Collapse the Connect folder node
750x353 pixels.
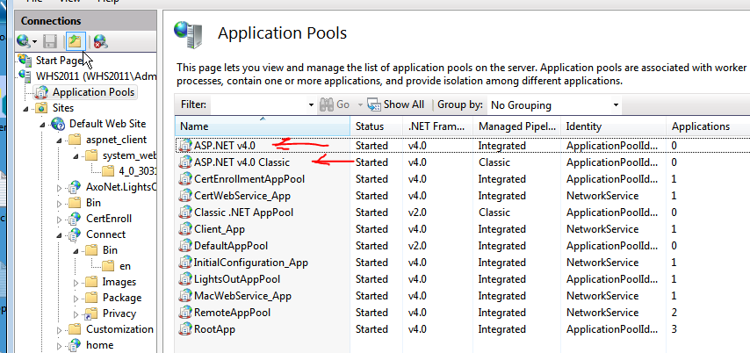pos(60,234)
